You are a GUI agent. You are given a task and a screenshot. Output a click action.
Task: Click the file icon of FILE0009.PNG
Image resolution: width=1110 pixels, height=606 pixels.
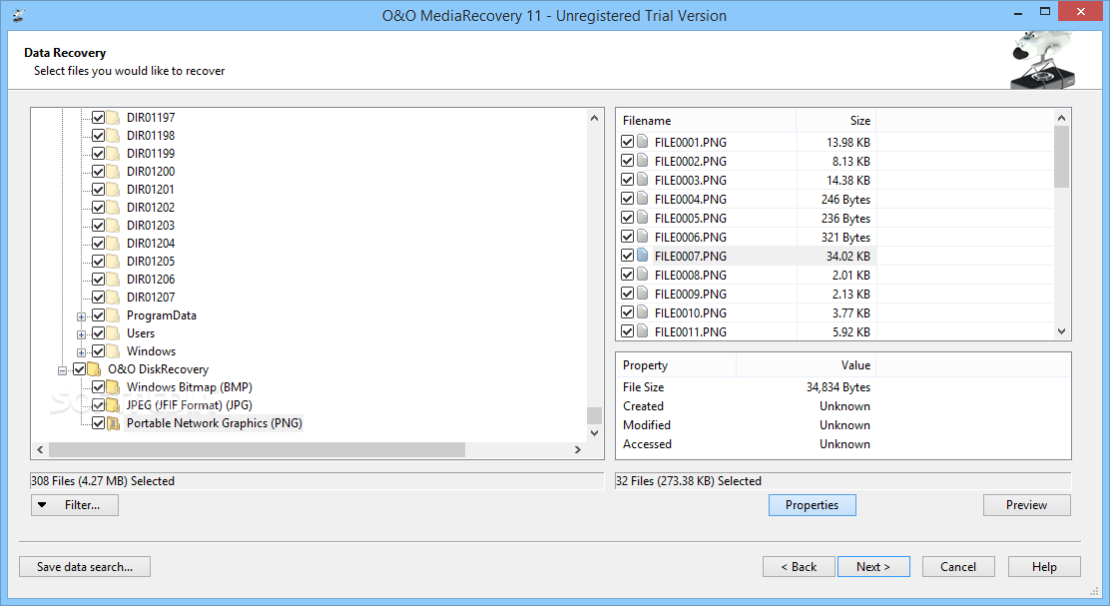(643, 294)
